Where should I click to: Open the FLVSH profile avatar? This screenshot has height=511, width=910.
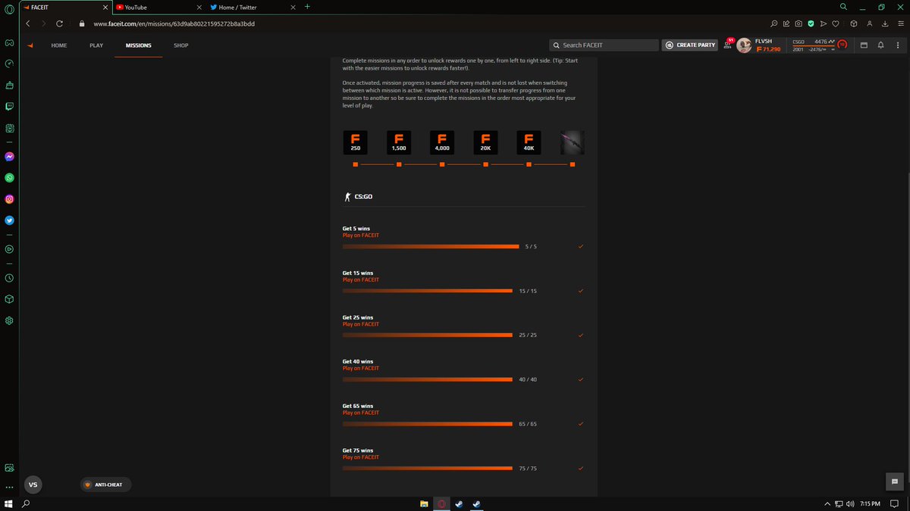coord(744,45)
